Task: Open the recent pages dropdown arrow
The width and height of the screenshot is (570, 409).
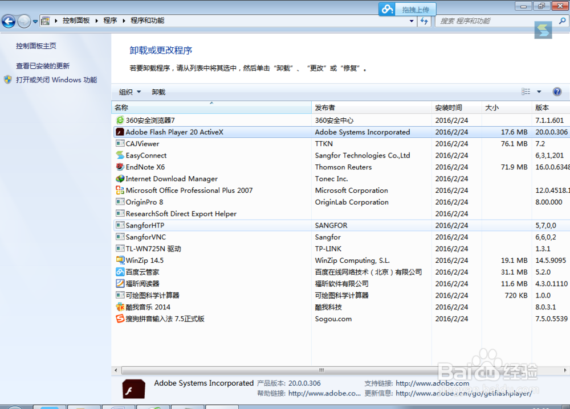Action: (35, 22)
